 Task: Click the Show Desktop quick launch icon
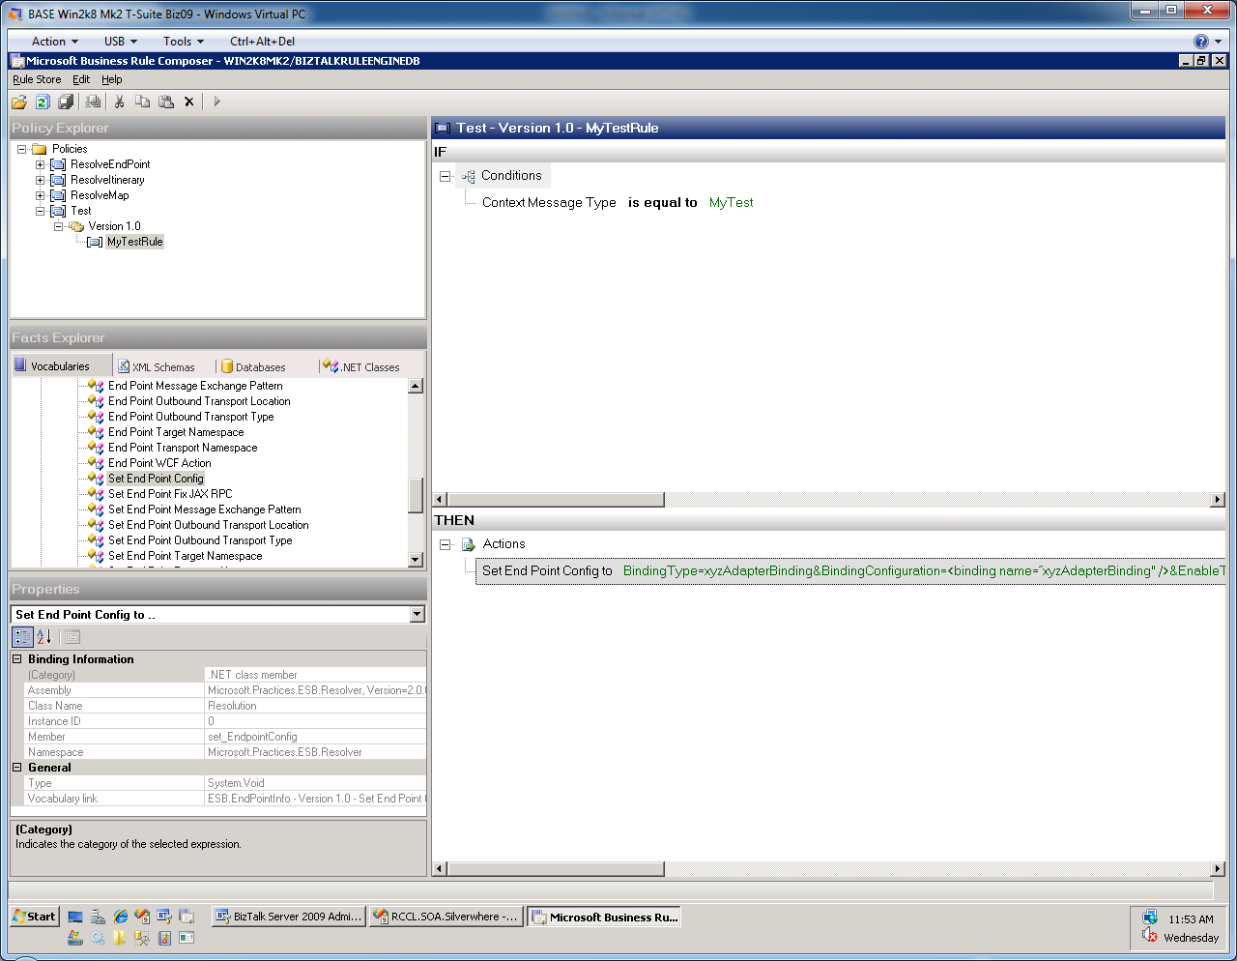pos(75,917)
